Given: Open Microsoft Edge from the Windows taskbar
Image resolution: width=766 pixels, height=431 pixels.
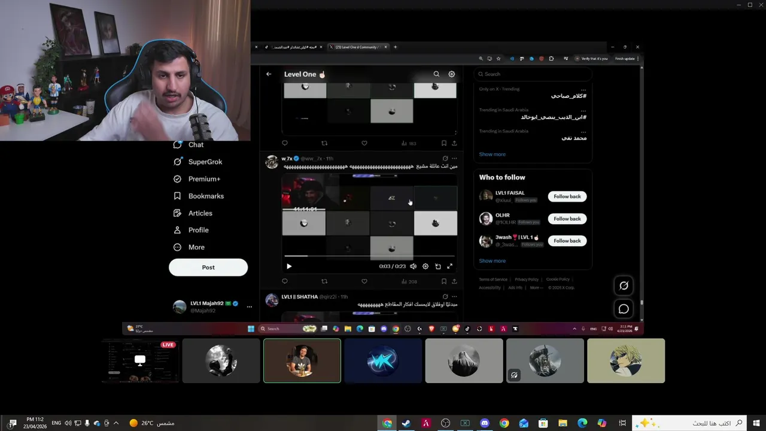Looking at the screenshot, I should pos(582,423).
